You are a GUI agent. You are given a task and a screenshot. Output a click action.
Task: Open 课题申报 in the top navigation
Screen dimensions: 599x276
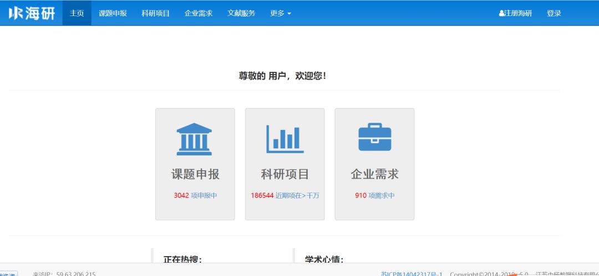(x=113, y=13)
